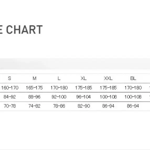The image size is (150, 150).
Task: Click the 86-94 cell under BL
Action: click(x=133, y=106)
